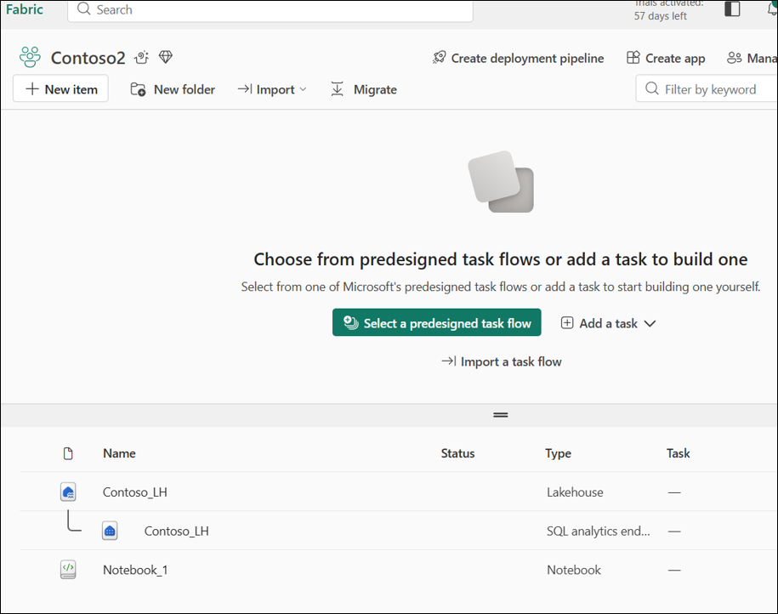
Task: Click Select a predesigned task flow
Action: pyautogui.click(x=436, y=323)
